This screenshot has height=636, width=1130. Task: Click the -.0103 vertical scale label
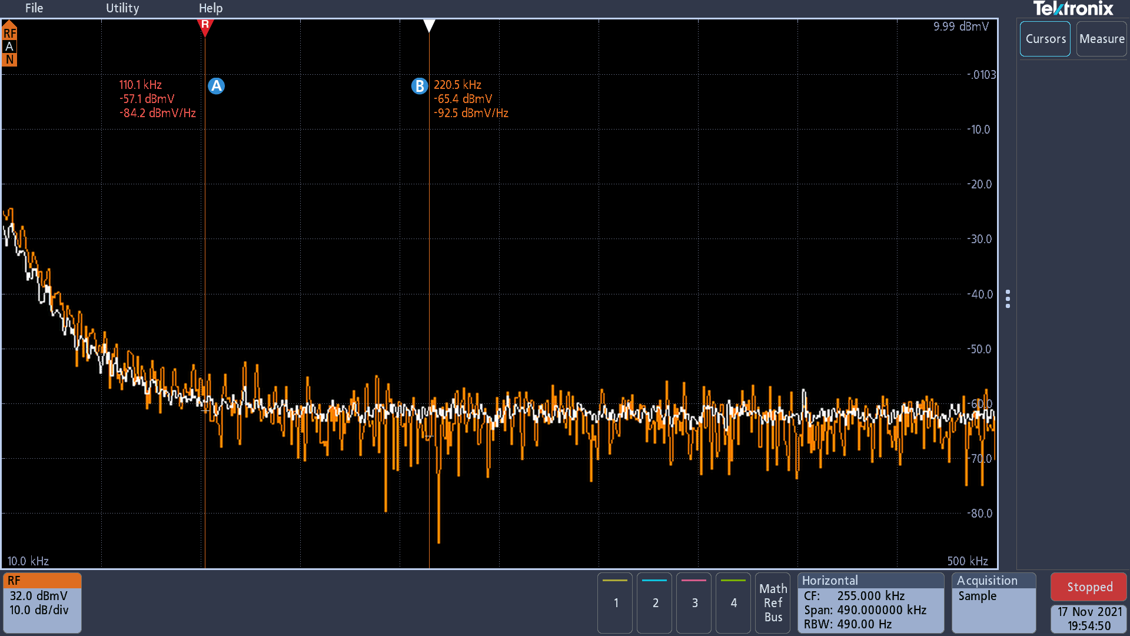981,75
